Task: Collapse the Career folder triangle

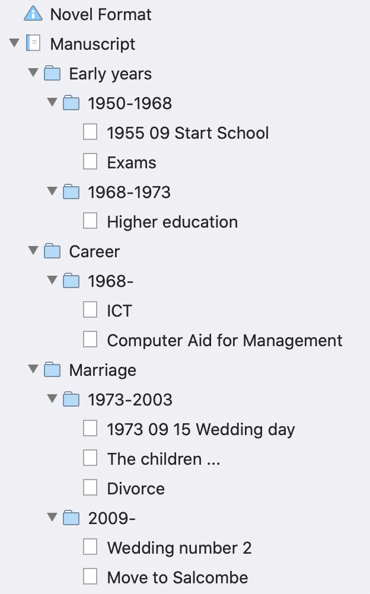Action: click(x=33, y=251)
